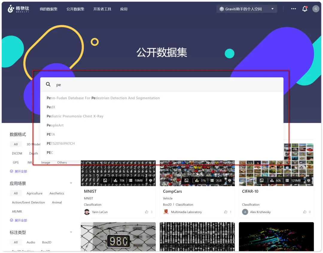The image size is (323, 253).
Task: Open the notification bell
Action: tap(305, 9)
